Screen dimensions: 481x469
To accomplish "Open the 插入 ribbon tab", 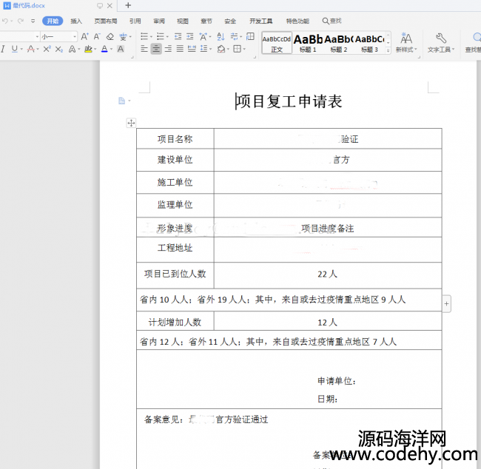I will tap(76, 21).
